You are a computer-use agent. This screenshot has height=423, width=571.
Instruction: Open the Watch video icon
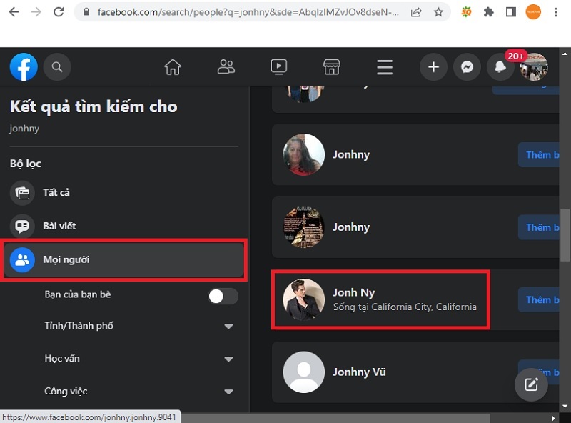click(278, 67)
